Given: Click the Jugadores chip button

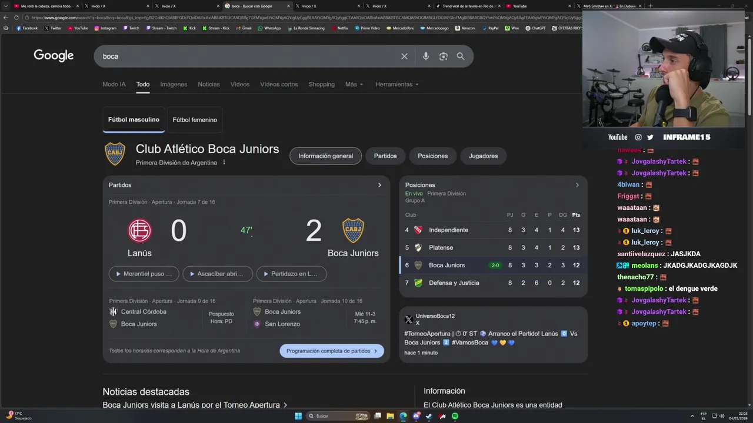Looking at the screenshot, I should (484, 156).
